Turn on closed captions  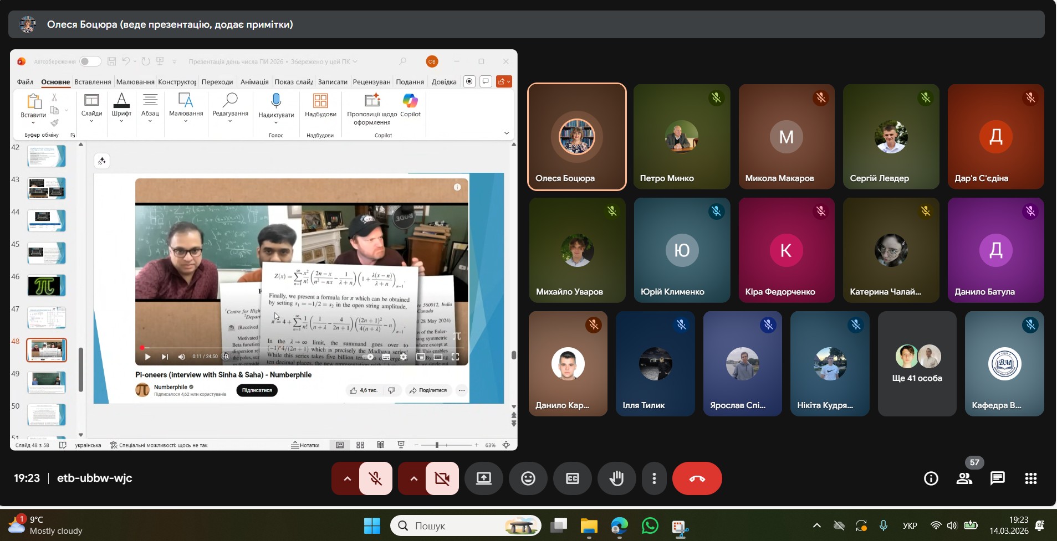pos(572,478)
